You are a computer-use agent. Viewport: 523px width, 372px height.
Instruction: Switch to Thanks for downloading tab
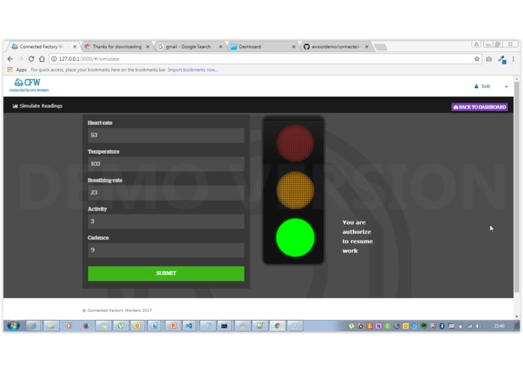[117, 47]
